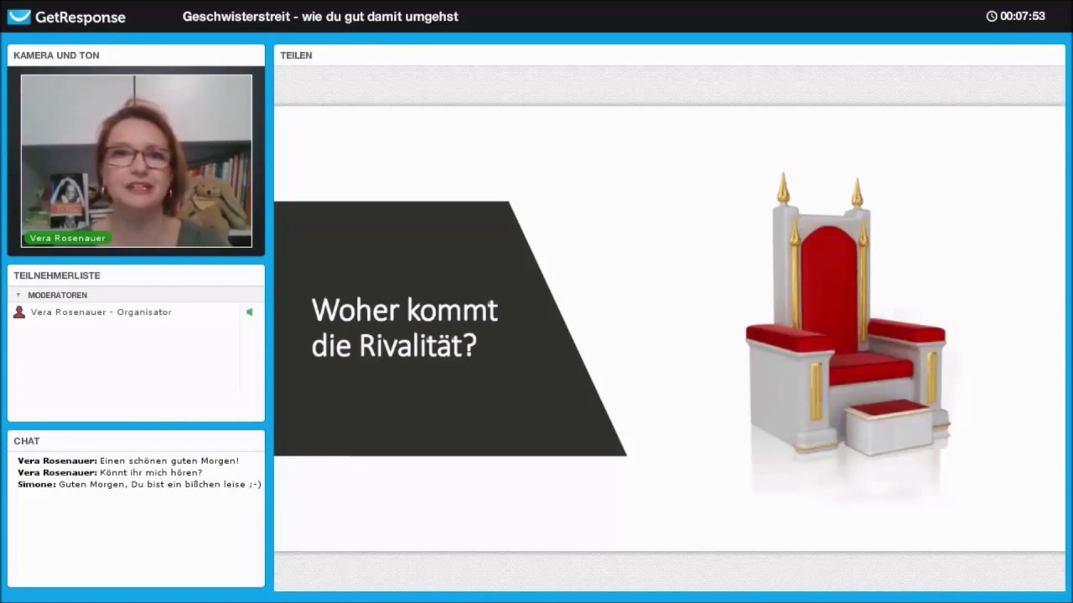
Task: Collapse the Moderatoren group triangle
Action: point(18,296)
